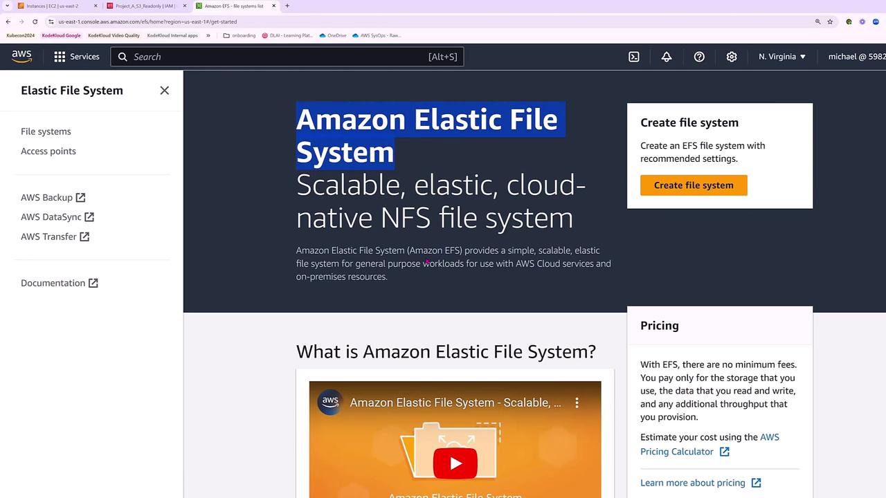Close the Instances EC2 tab
Screen dimensions: 886x498
(96, 6)
